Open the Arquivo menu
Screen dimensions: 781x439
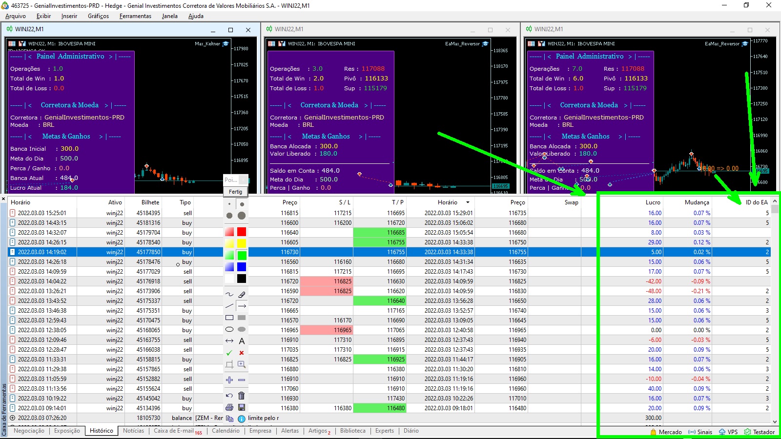point(16,16)
